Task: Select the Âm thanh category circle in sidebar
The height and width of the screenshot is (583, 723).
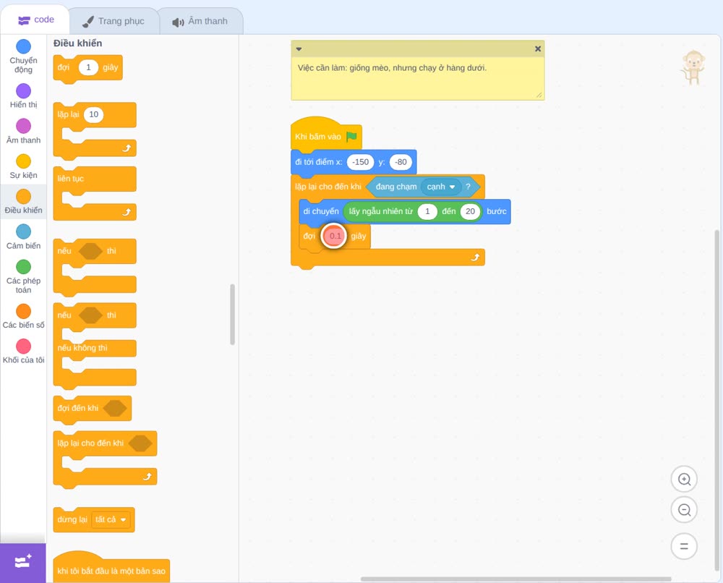Action: (x=24, y=126)
